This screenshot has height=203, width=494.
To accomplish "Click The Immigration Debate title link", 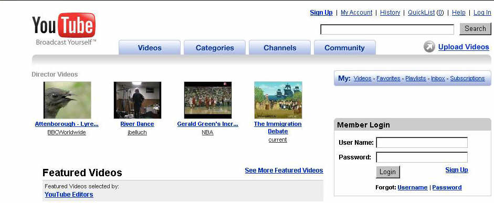I will (278, 127).
